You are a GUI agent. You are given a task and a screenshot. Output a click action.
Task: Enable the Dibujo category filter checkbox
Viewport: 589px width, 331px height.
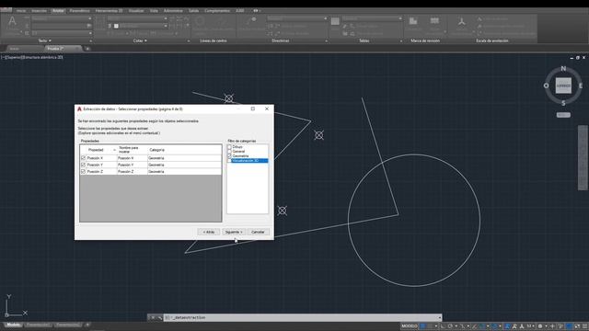[x=229, y=147]
